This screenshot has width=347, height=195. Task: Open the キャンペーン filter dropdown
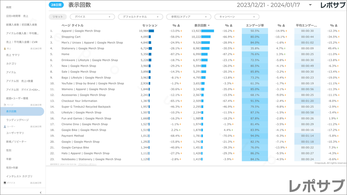[x=237, y=17]
